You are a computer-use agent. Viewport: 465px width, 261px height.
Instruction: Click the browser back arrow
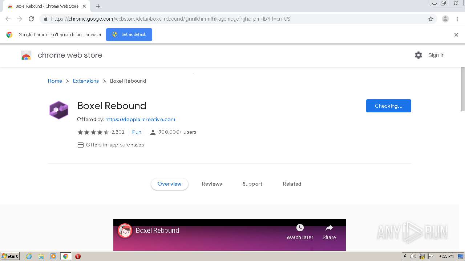[x=8, y=19]
